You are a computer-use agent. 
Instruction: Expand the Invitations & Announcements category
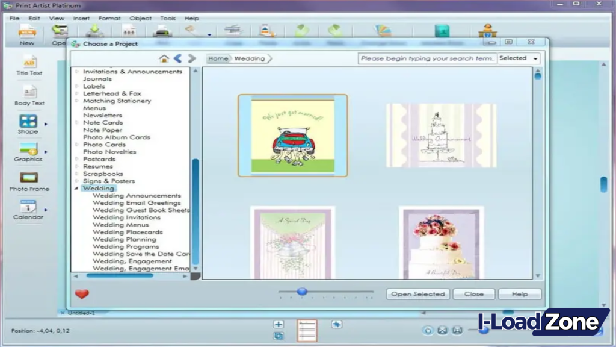[76, 71]
